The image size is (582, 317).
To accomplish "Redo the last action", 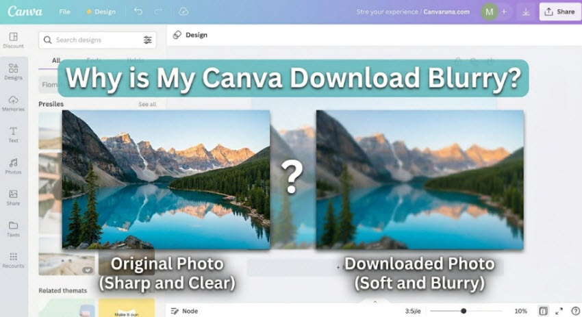I will tap(158, 12).
